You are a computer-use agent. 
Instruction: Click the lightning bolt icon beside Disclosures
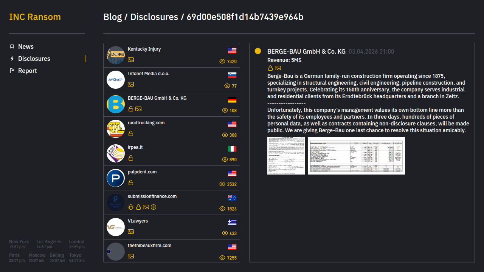(12, 59)
